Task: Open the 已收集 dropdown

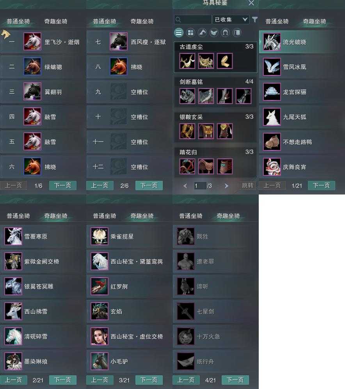Action: (x=231, y=20)
